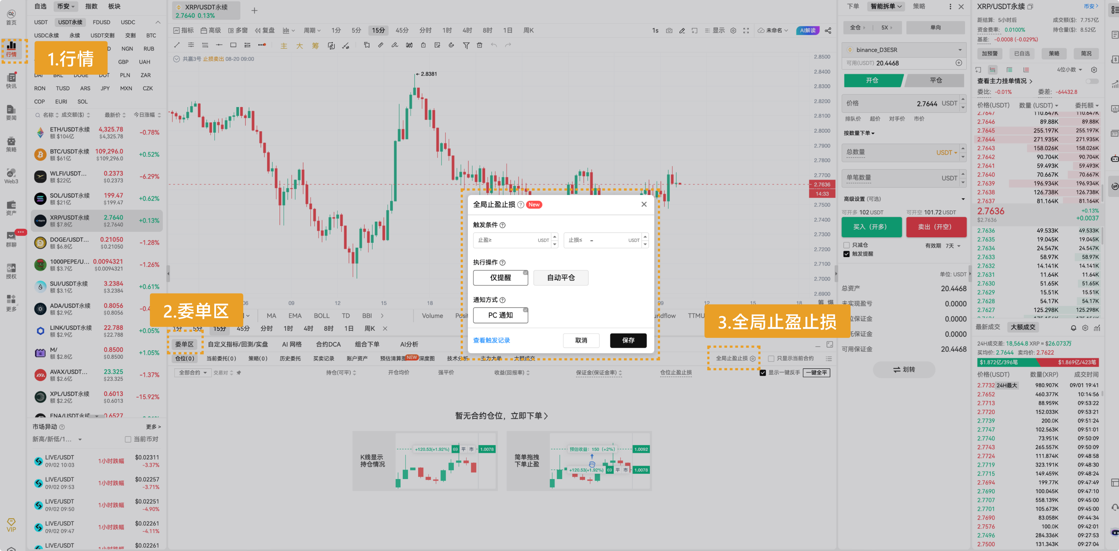Image resolution: width=1119 pixels, height=551 pixels.
Task: Select 仅提醒 execution option in dialog
Action: 501,278
